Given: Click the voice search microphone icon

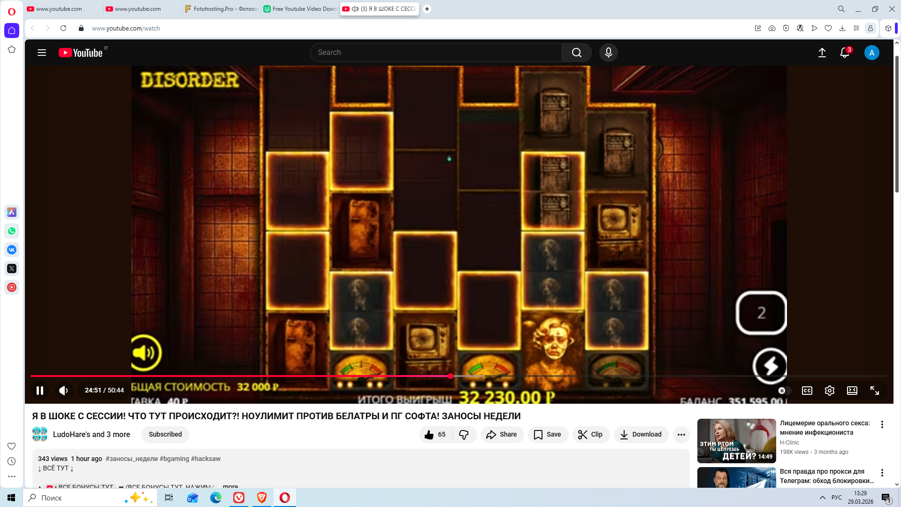Looking at the screenshot, I should pos(608,53).
